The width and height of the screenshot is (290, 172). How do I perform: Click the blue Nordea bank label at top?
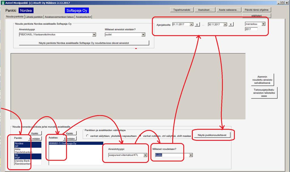(26, 10)
